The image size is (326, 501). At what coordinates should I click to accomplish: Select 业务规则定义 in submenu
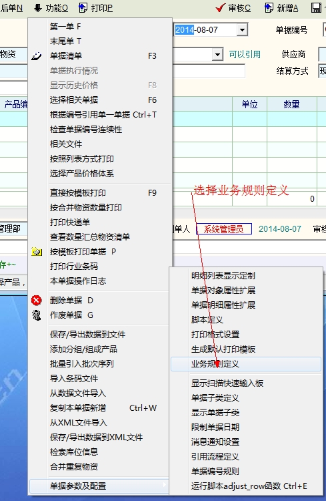(246, 364)
